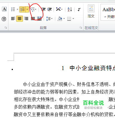Align text left
This screenshot has width=115, height=118.
pyautogui.click(x=13, y=19)
